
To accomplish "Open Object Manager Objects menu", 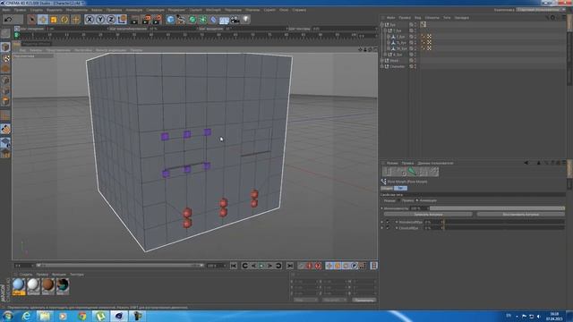I will [x=432, y=18].
